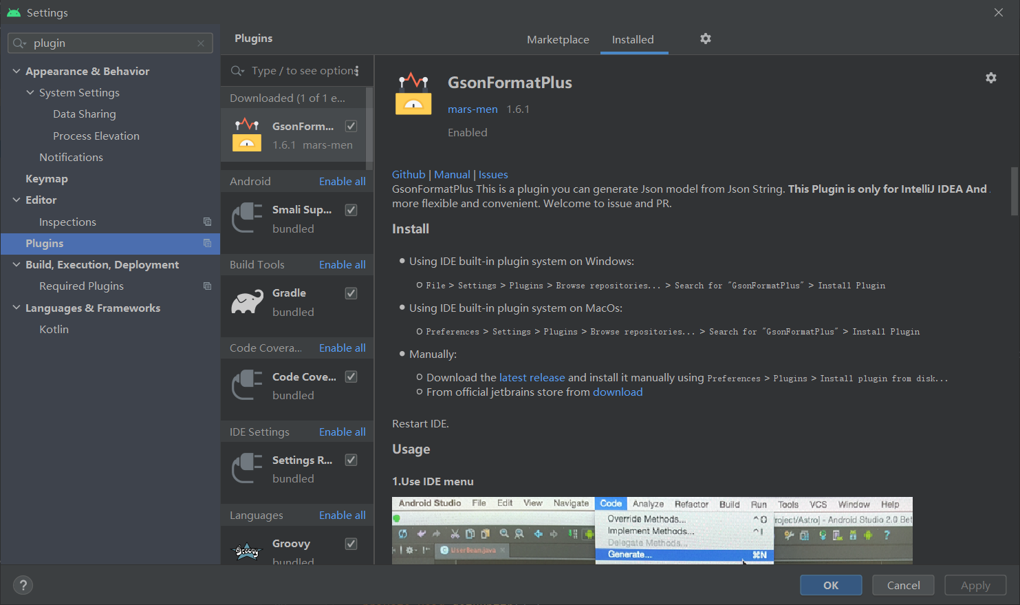
Task: Click the OK button
Action: [831, 585]
